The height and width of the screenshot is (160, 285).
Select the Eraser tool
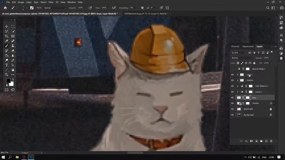point(13,51)
